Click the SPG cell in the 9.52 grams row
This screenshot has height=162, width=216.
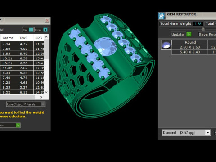point(39,92)
